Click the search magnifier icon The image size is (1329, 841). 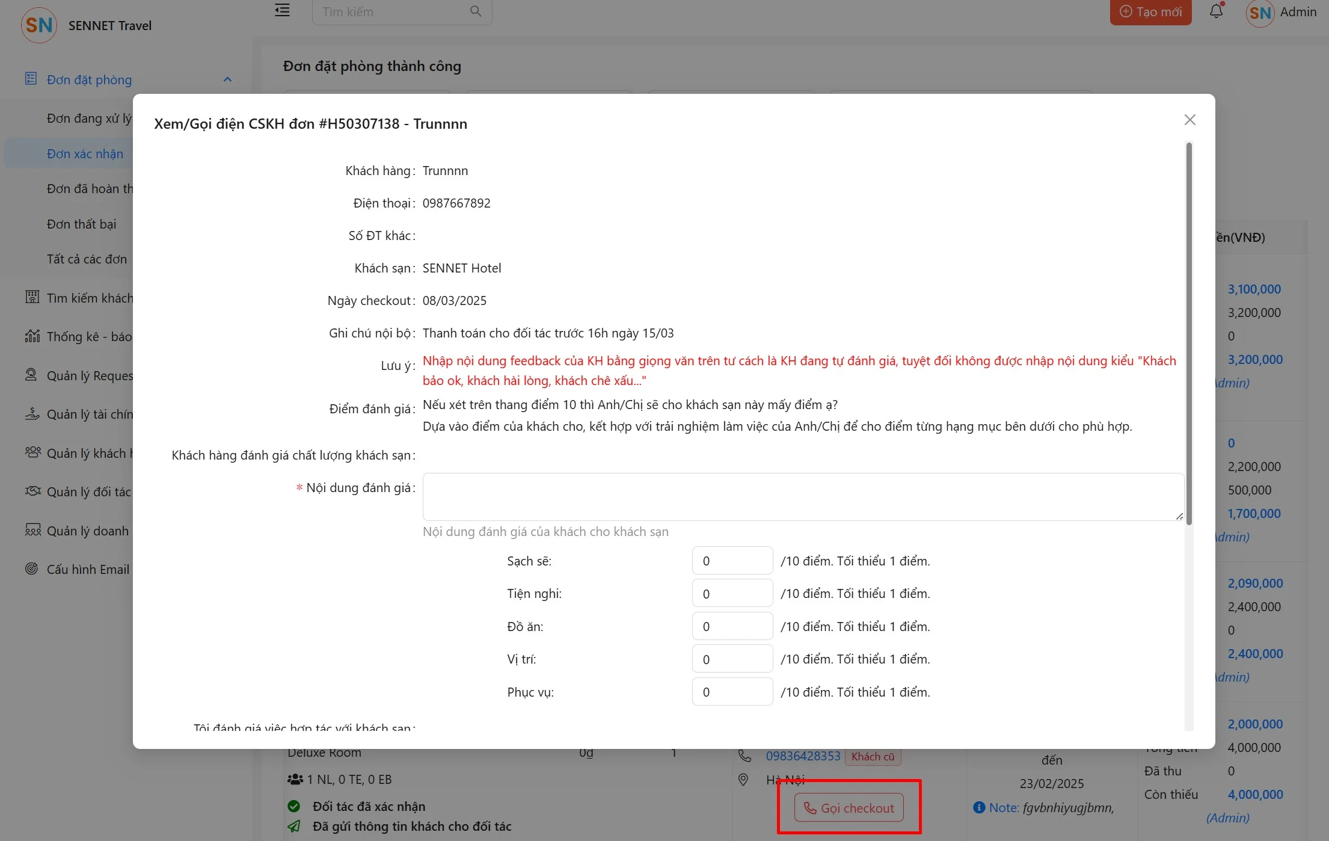coord(476,11)
